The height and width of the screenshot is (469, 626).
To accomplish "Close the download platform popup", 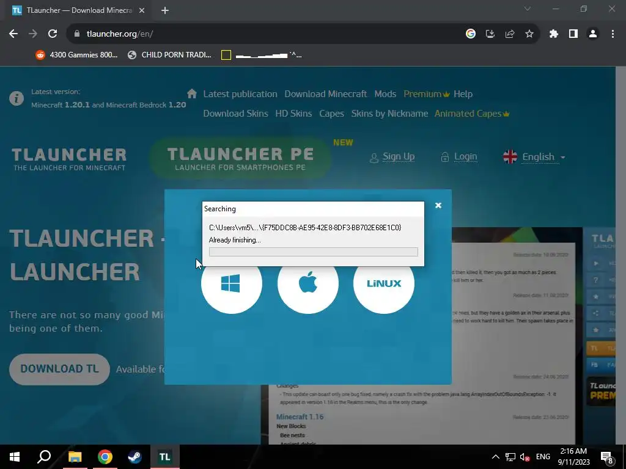I will [x=438, y=205].
